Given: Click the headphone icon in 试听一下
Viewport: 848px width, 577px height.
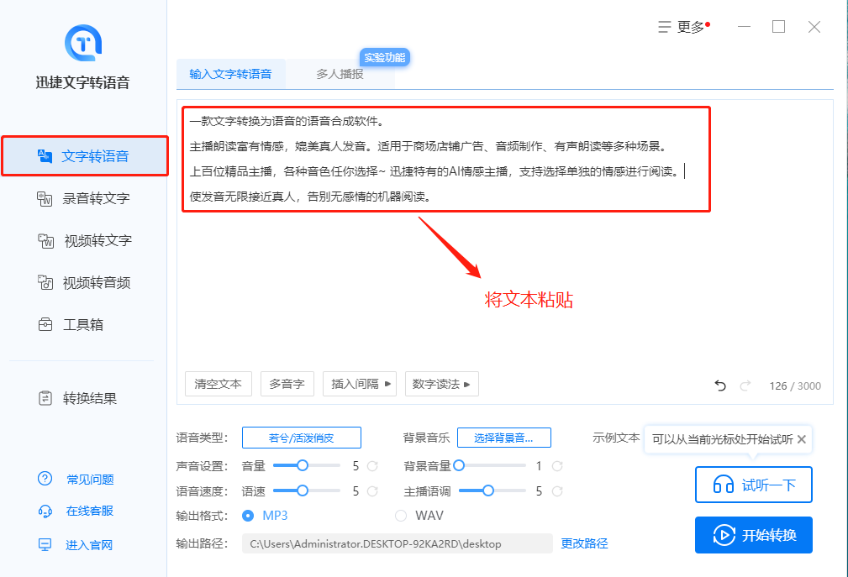Looking at the screenshot, I should pos(723,484).
